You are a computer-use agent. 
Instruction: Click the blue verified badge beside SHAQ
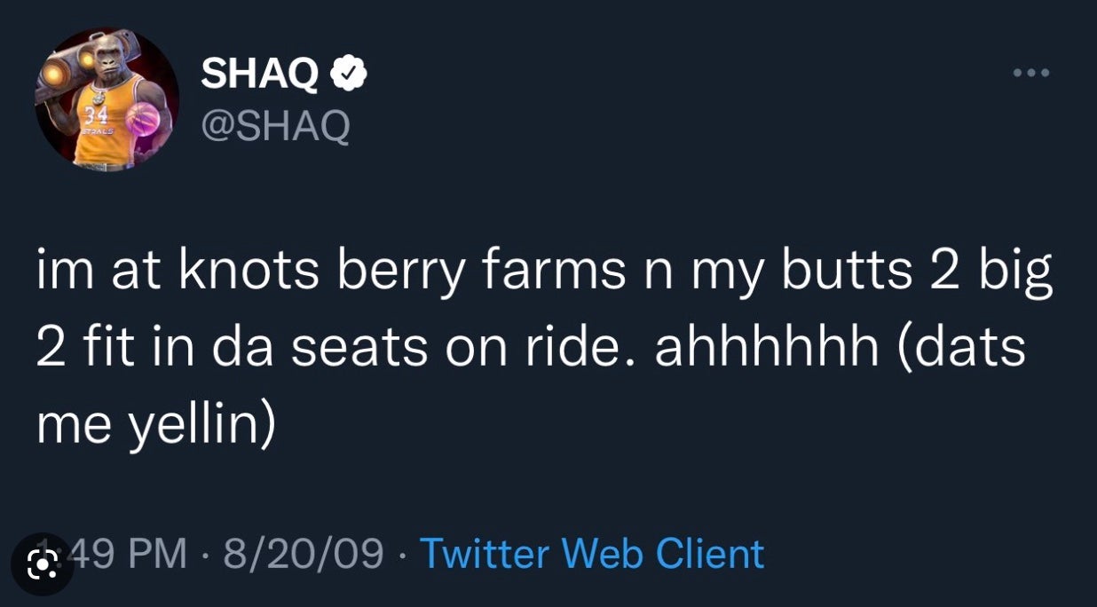(350, 74)
